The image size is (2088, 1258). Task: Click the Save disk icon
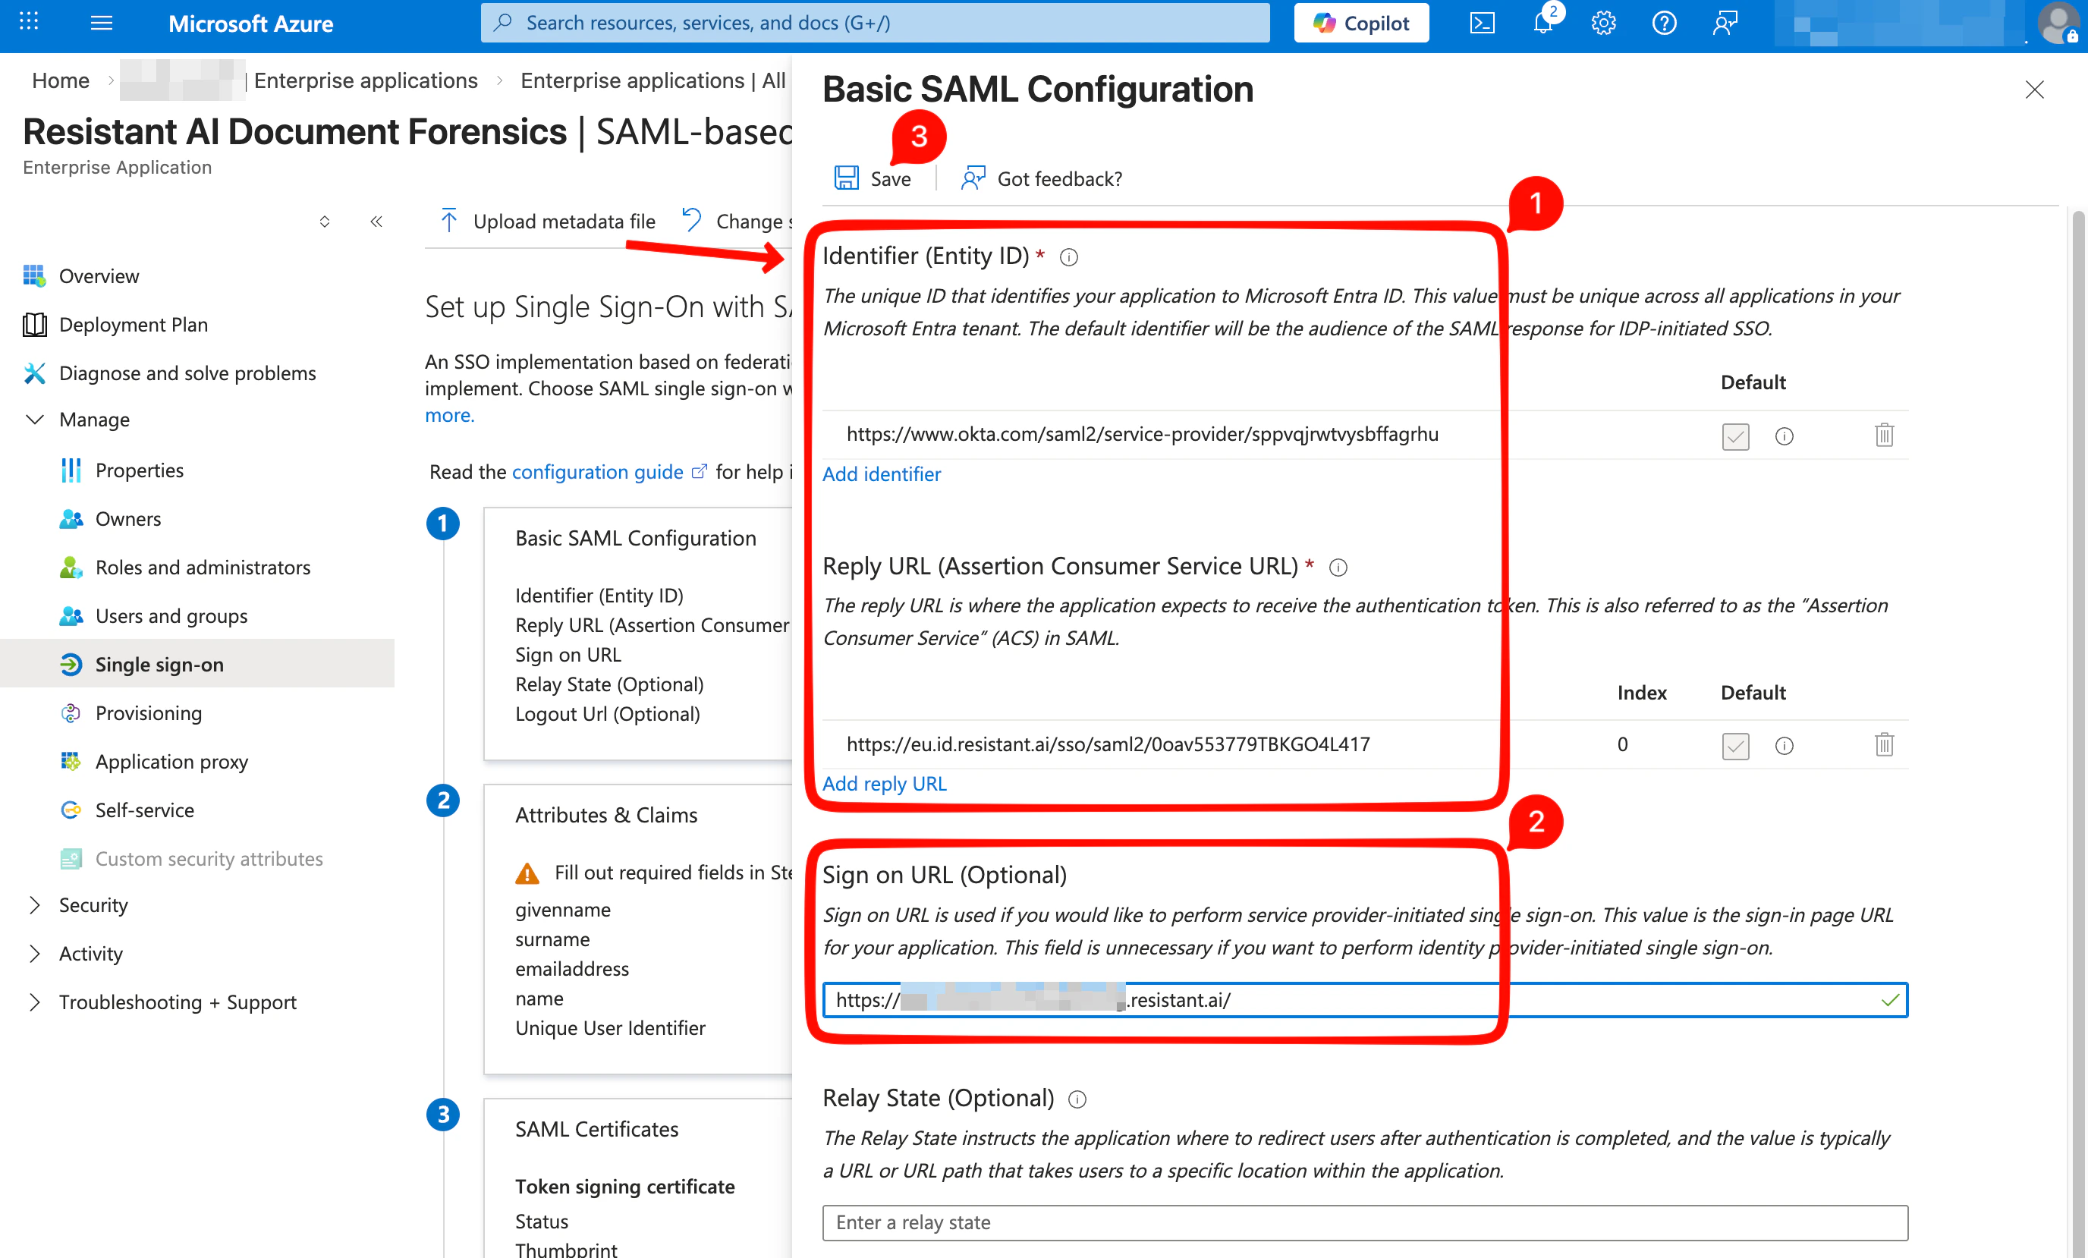(847, 178)
